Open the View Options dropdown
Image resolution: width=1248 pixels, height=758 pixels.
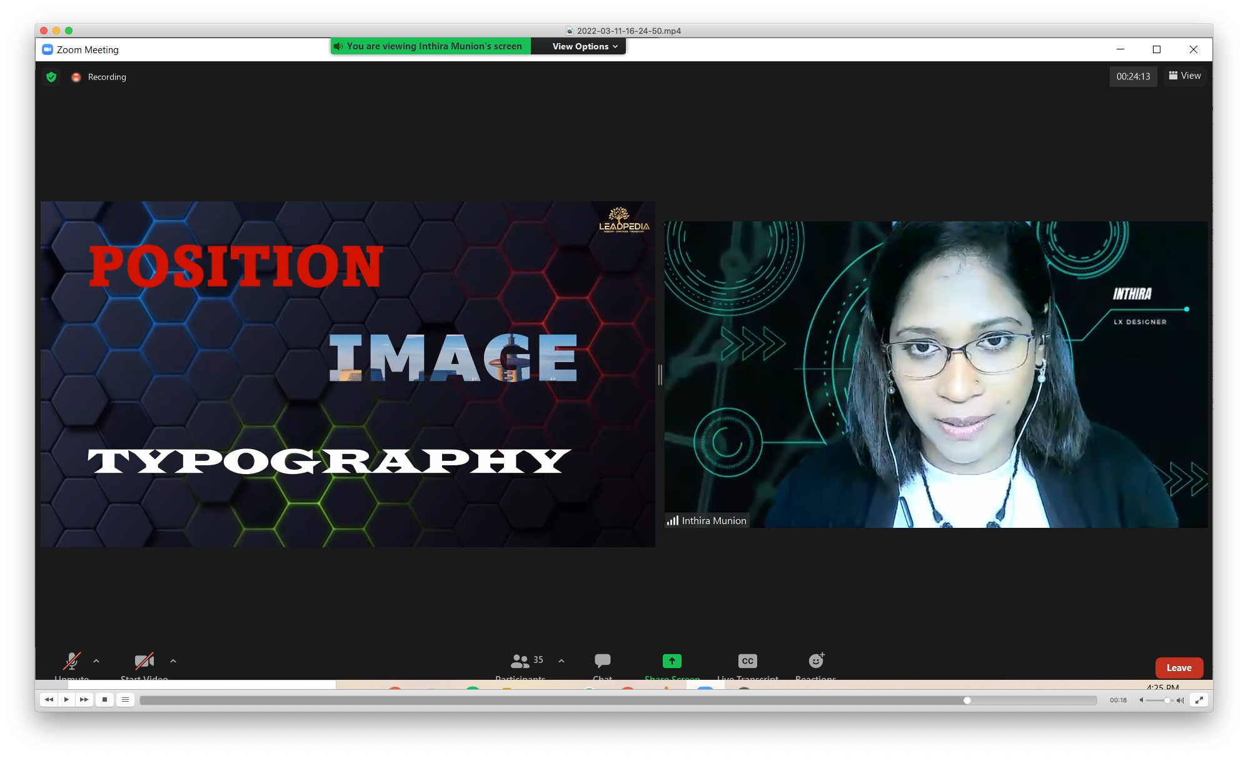(x=585, y=46)
